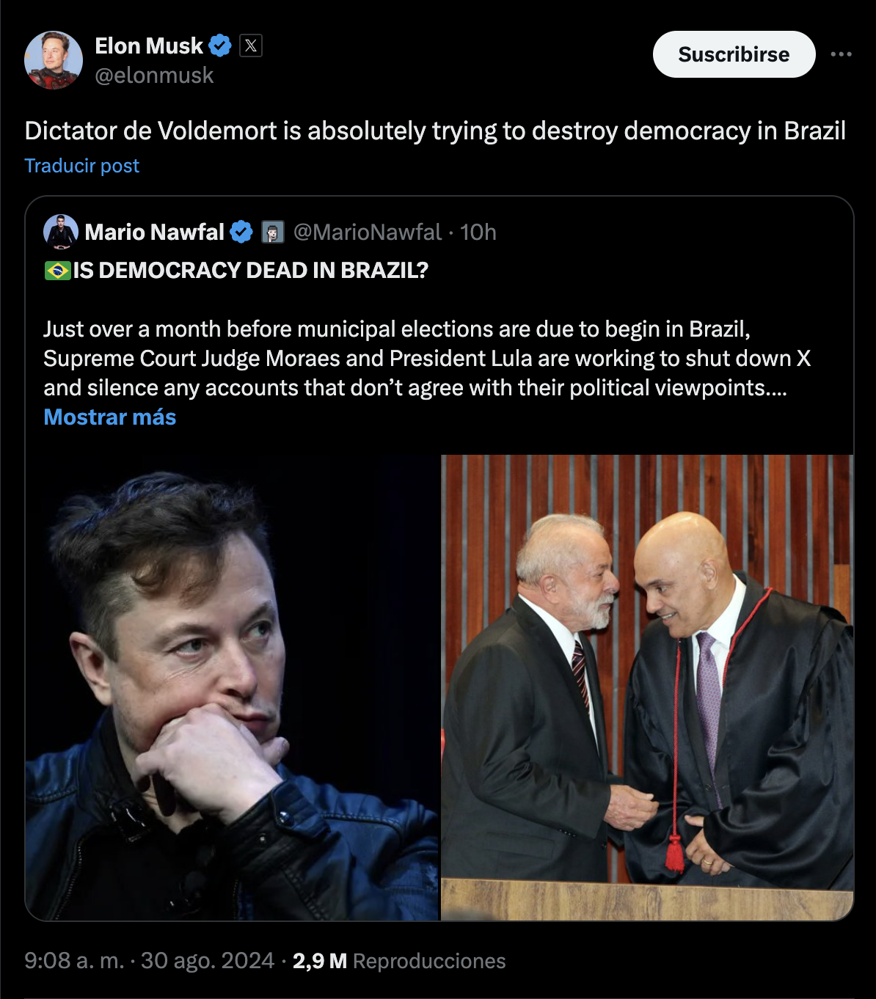Expand the quoted post with Mostrar más
The width and height of the screenshot is (876, 999).
110,417
